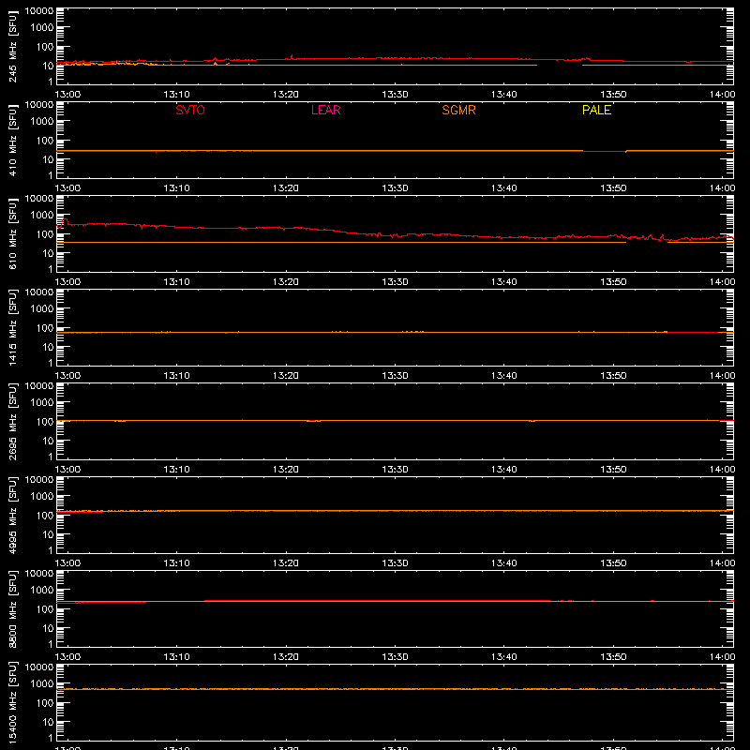Click 13:20 under the 410 MHz plot
750x750 pixels.
(286, 188)
